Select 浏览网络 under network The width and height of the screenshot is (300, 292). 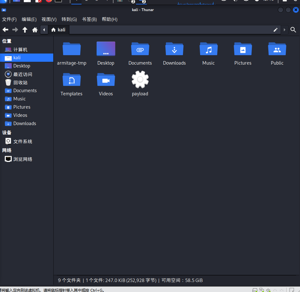pos(27,159)
